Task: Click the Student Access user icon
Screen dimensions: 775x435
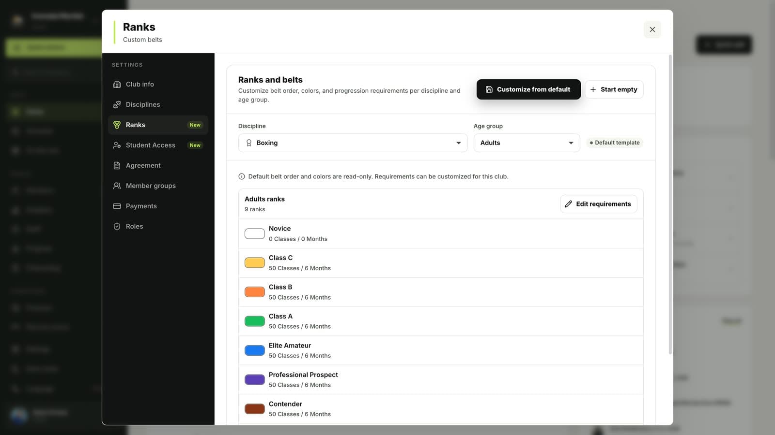Action: [x=117, y=145]
